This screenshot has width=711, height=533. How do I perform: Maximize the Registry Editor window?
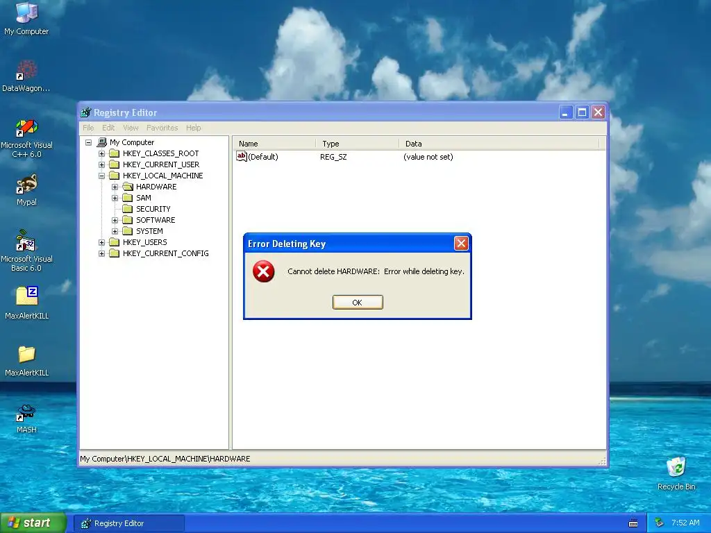coord(583,112)
